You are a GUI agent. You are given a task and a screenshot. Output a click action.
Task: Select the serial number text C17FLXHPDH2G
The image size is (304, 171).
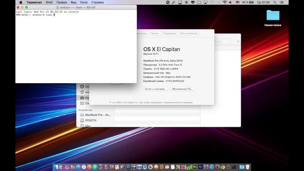(x=175, y=81)
